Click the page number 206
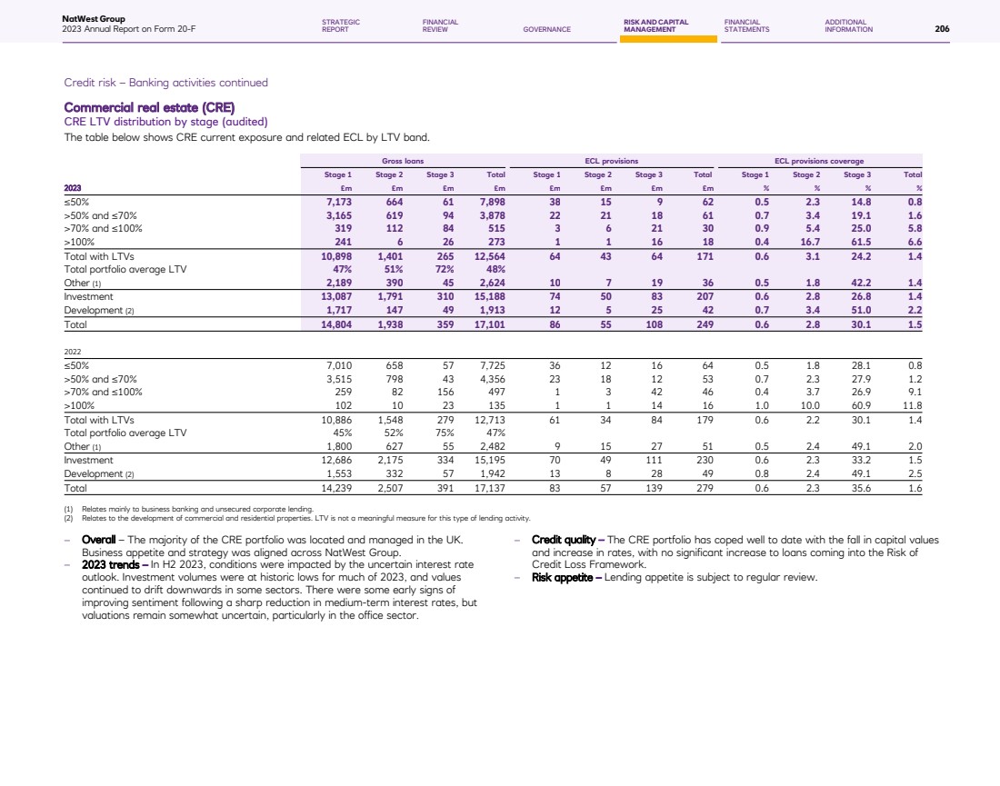Image resolution: width=1000 pixels, height=786 pixels. pos(942,29)
